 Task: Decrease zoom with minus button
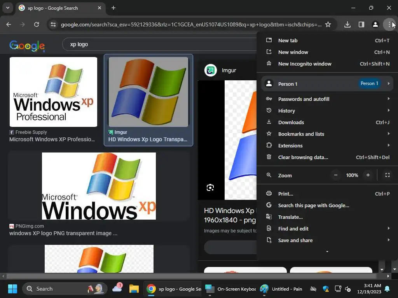coord(335,175)
